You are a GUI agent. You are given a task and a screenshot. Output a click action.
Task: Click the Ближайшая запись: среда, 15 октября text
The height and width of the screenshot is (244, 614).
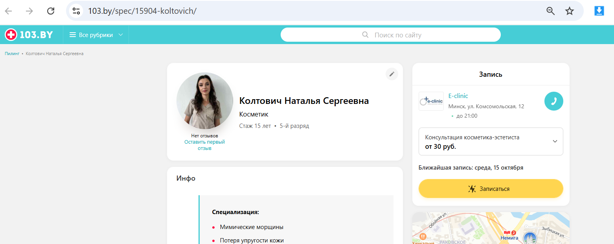pyautogui.click(x=471, y=168)
